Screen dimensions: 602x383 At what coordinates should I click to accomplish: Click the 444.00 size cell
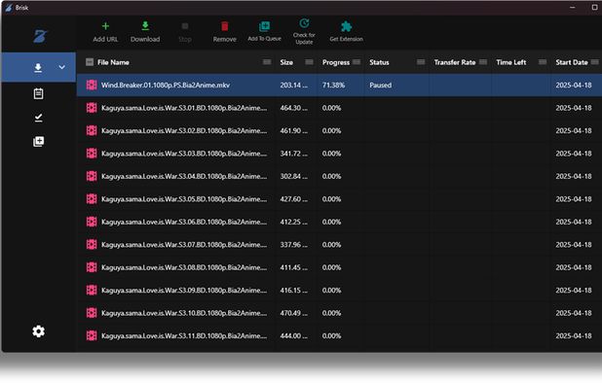294,336
